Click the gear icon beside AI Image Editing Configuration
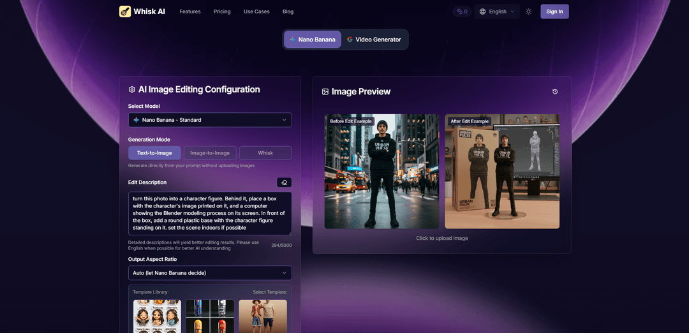This screenshot has width=689, height=333. click(x=132, y=90)
